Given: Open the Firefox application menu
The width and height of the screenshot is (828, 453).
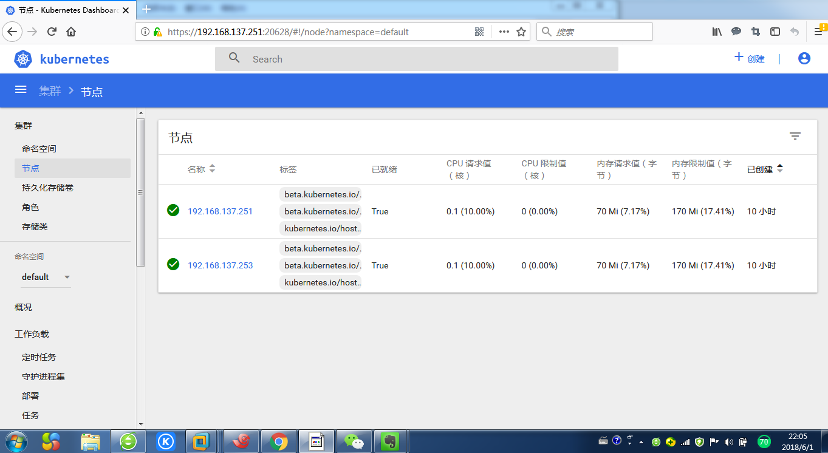Looking at the screenshot, I should click(818, 32).
